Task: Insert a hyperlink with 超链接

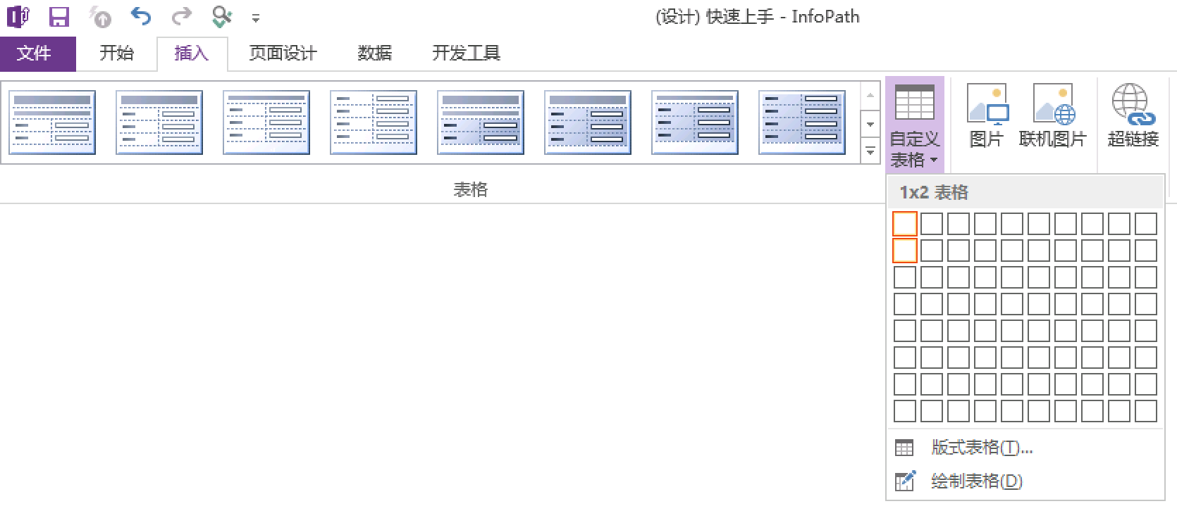Action: pyautogui.click(x=1133, y=116)
